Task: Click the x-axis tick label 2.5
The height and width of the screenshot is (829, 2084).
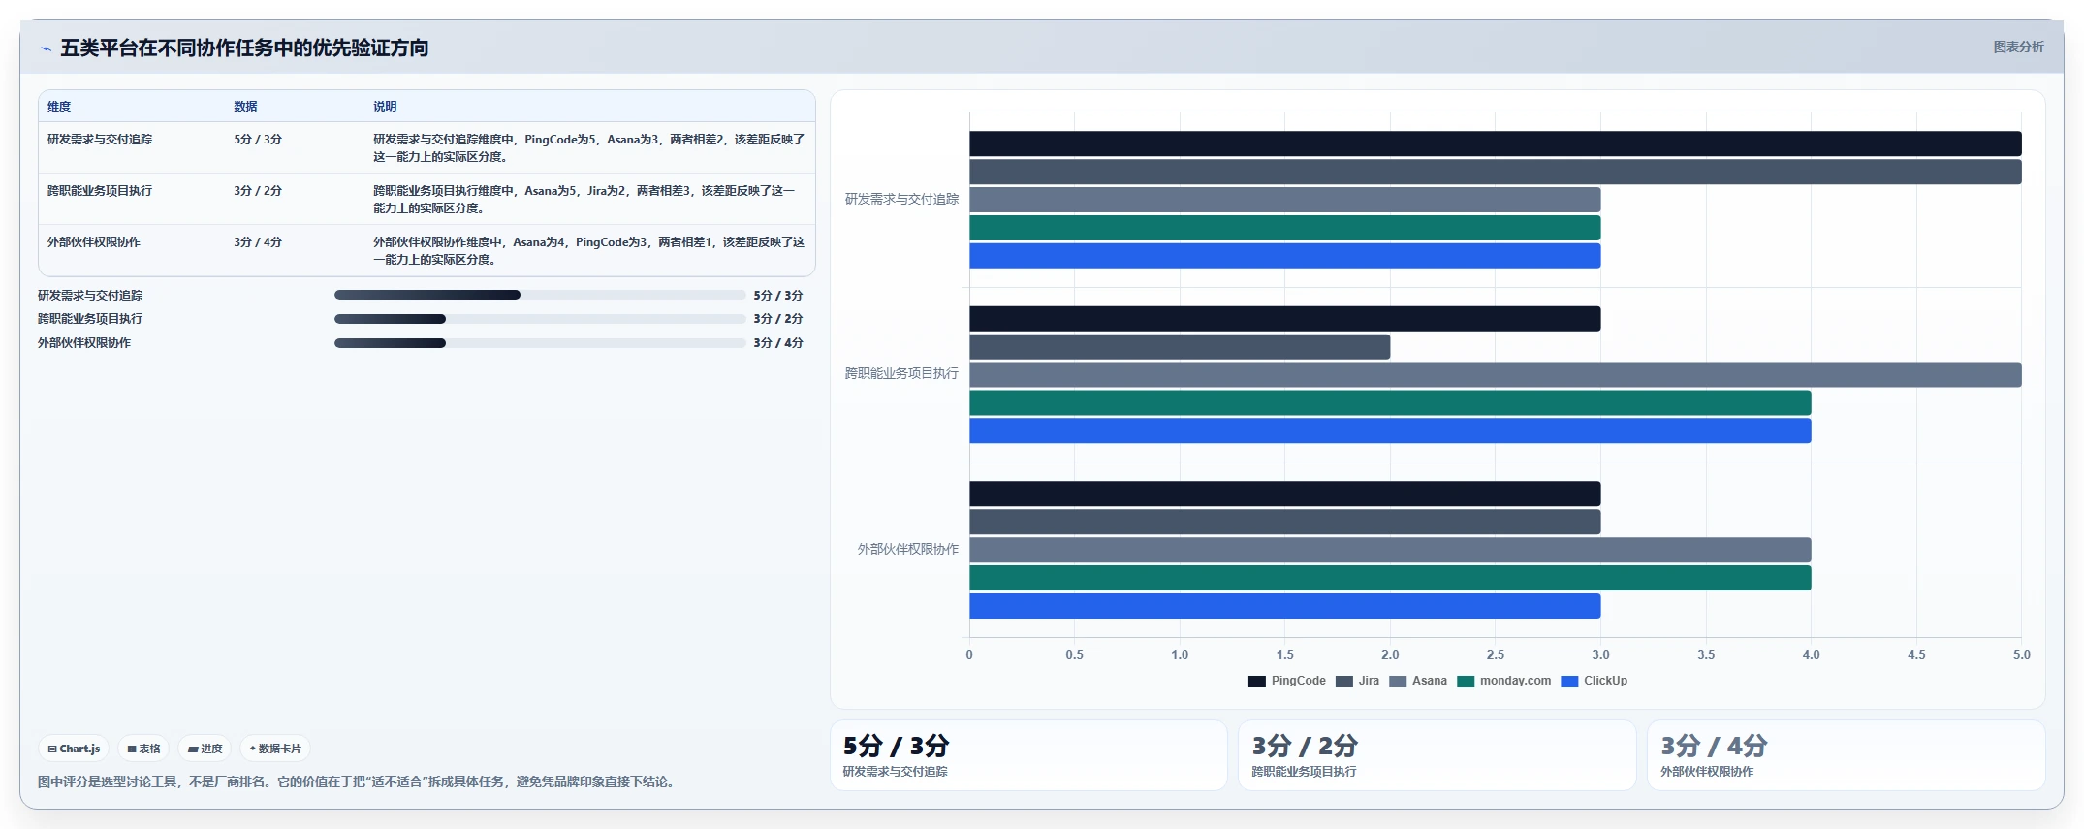Action: point(1496,655)
